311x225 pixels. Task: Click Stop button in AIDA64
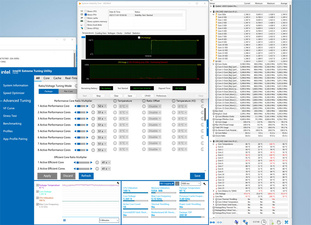click(98, 96)
